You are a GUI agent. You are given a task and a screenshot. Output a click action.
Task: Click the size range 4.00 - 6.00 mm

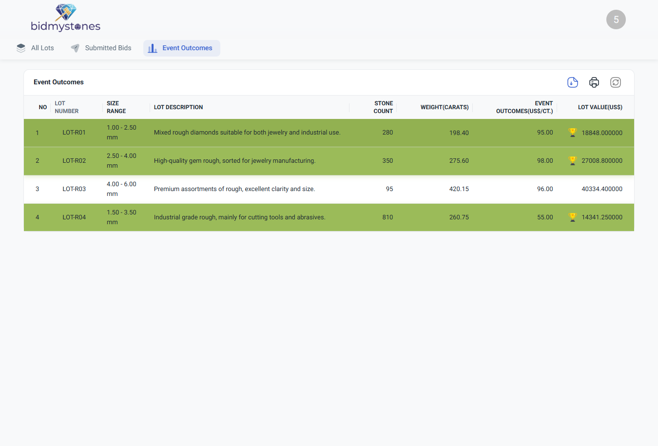pos(121,189)
